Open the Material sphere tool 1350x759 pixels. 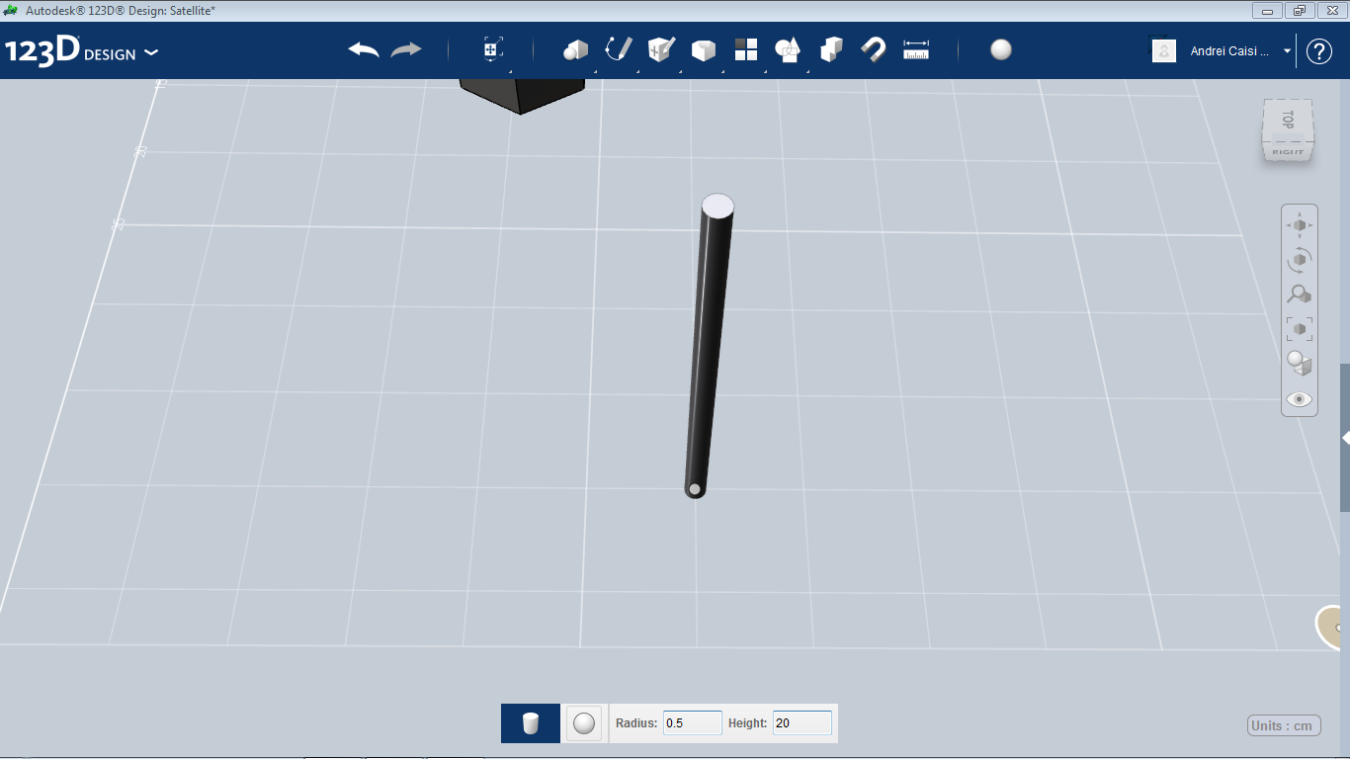pyautogui.click(x=1001, y=50)
